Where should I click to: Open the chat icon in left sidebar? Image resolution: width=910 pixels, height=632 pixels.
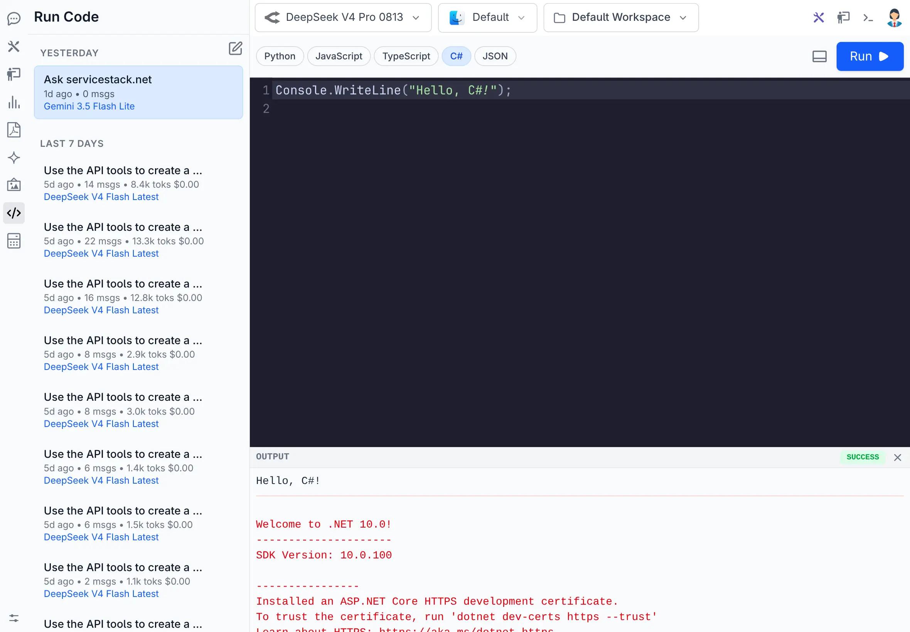(x=14, y=18)
